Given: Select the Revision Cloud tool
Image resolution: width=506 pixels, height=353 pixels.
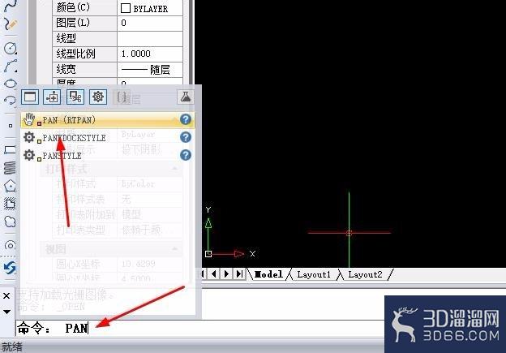Looking at the screenshot, I should point(10,222).
